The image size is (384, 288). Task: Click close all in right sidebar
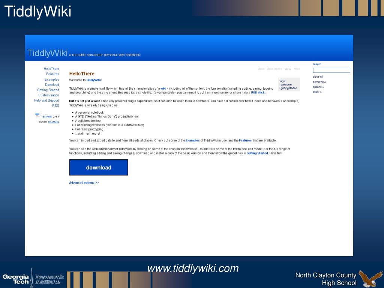coord(318,76)
